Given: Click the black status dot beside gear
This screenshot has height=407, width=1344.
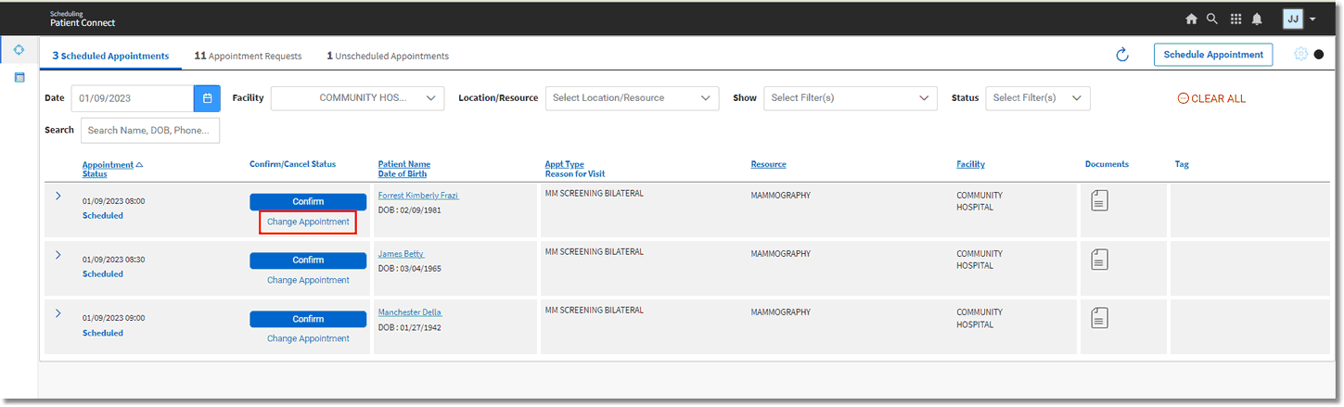Looking at the screenshot, I should click(x=1319, y=54).
